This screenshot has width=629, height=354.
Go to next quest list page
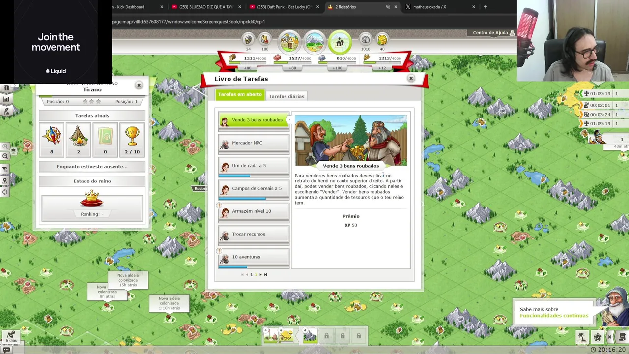260,274
